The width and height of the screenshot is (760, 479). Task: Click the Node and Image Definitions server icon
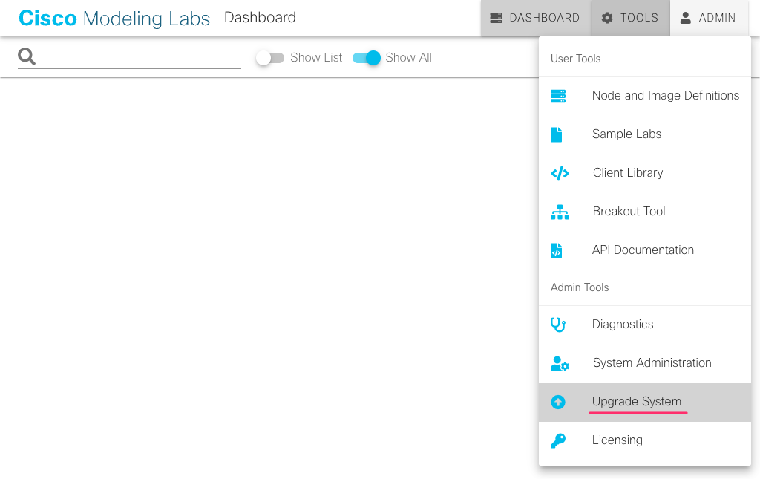[x=558, y=96]
